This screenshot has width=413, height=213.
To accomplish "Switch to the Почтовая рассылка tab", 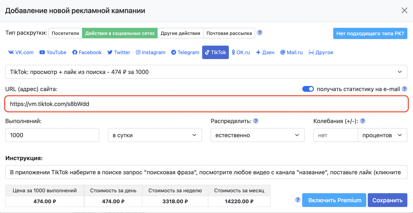I will (x=229, y=33).
